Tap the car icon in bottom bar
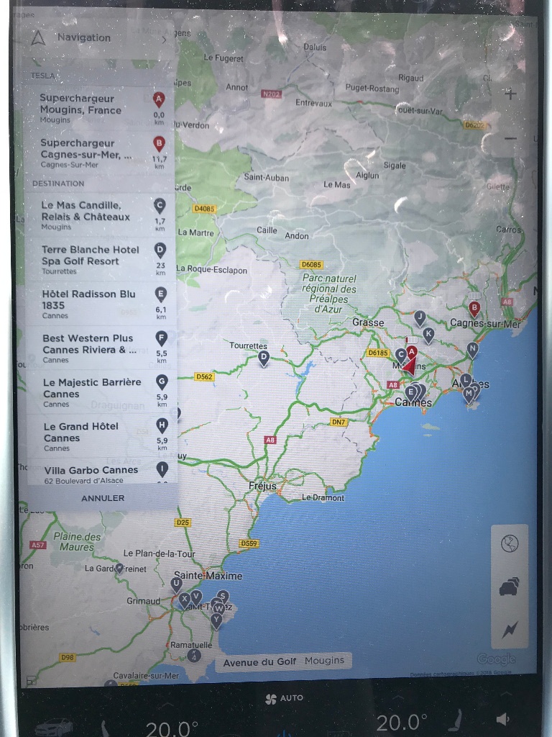The width and height of the screenshot is (552, 737). [x=54, y=727]
